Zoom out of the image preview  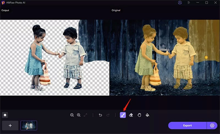click(x=72, y=115)
